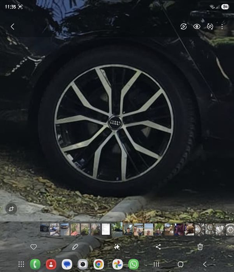Open Chrome browser from taskbar
This screenshot has width=234, height=272.
pyautogui.click(x=99, y=264)
